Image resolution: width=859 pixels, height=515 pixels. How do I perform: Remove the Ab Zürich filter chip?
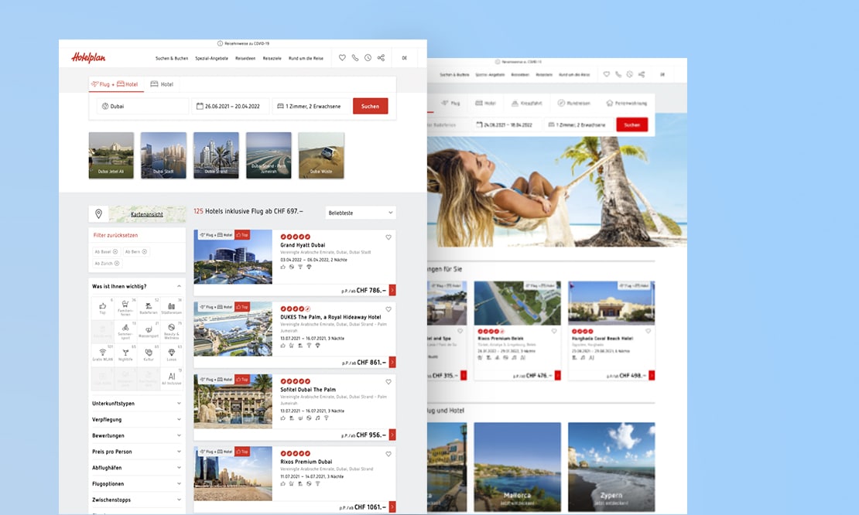pyautogui.click(x=117, y=263)
